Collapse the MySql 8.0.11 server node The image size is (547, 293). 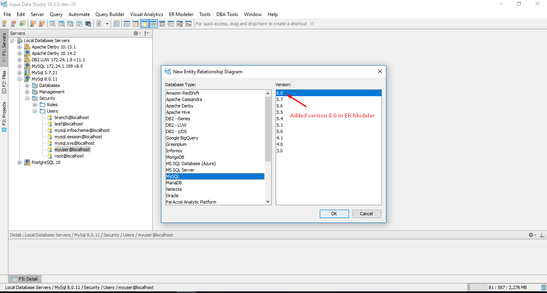tap(20, 79)
